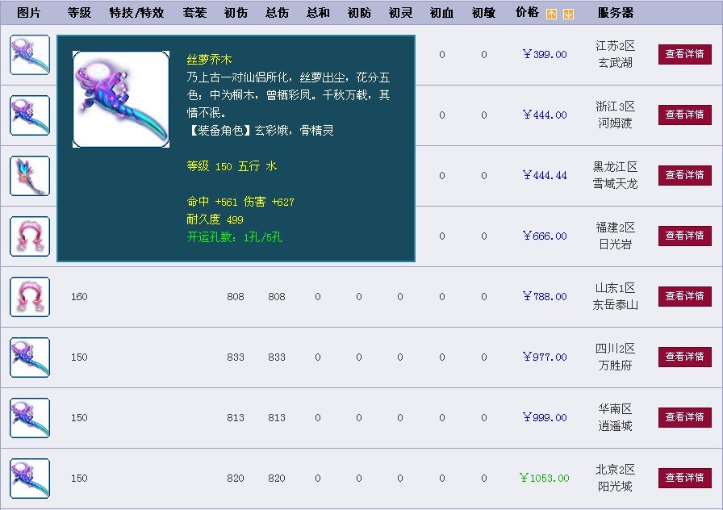View details of ¥1053.00 item
Image resolution: width=723 pixels, height=510 pixels.
685,478
